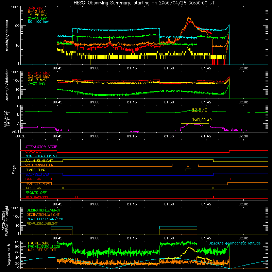Click the GOES-12 W m-2 axis label

(x=6, y=119)
